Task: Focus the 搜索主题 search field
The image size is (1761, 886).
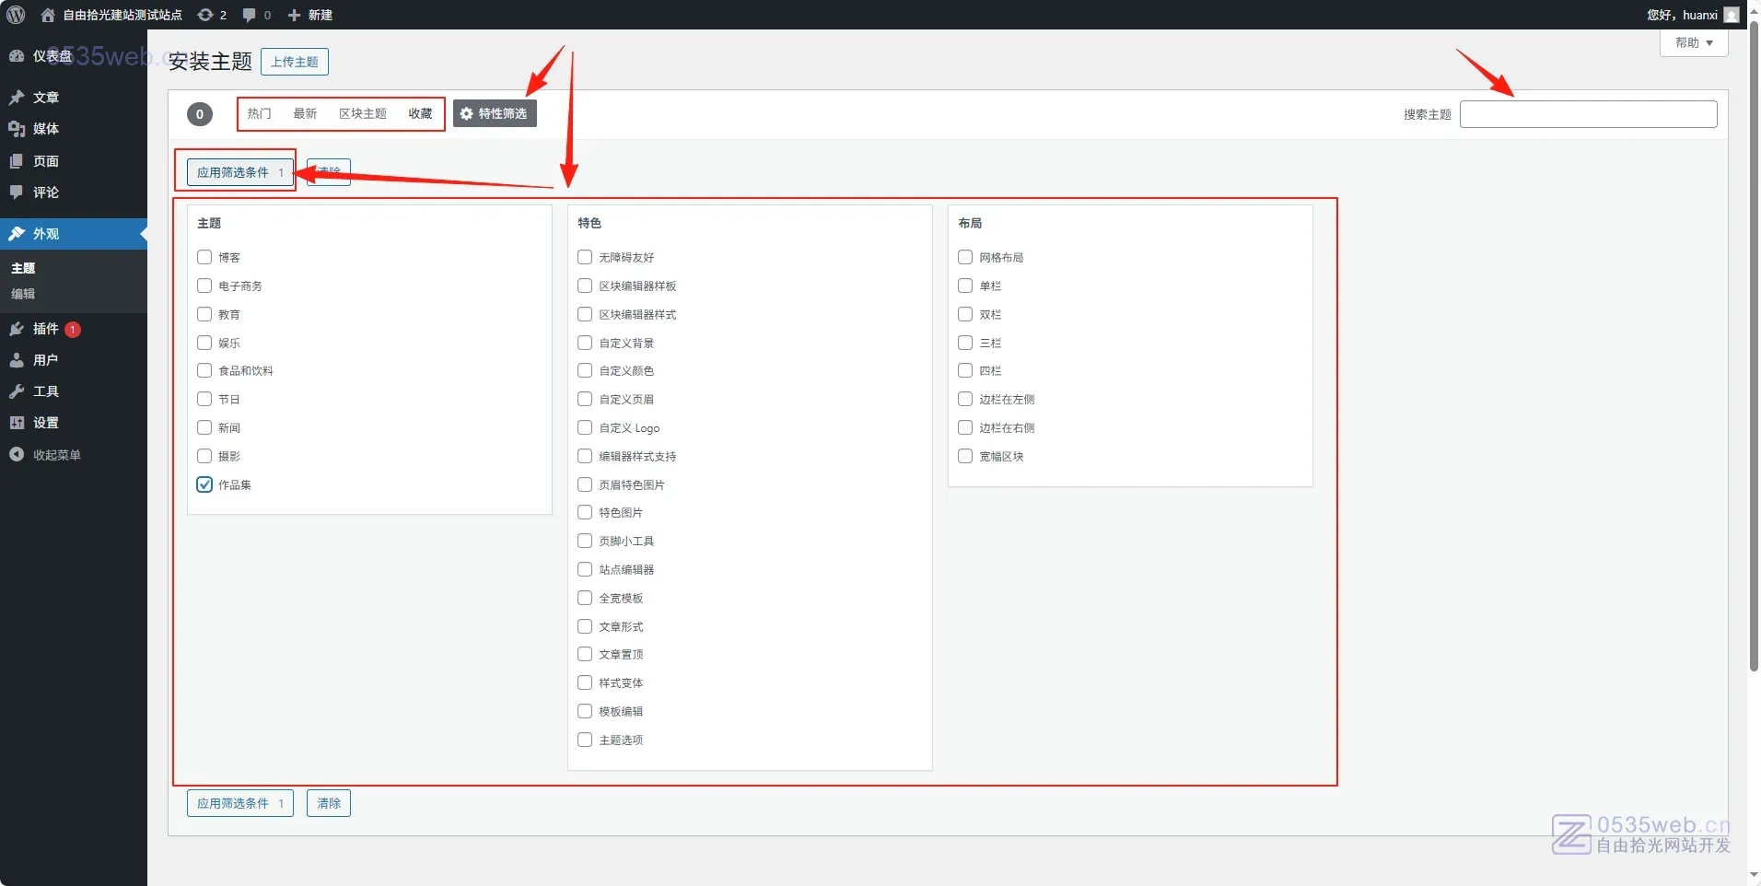Action: 1588,114
